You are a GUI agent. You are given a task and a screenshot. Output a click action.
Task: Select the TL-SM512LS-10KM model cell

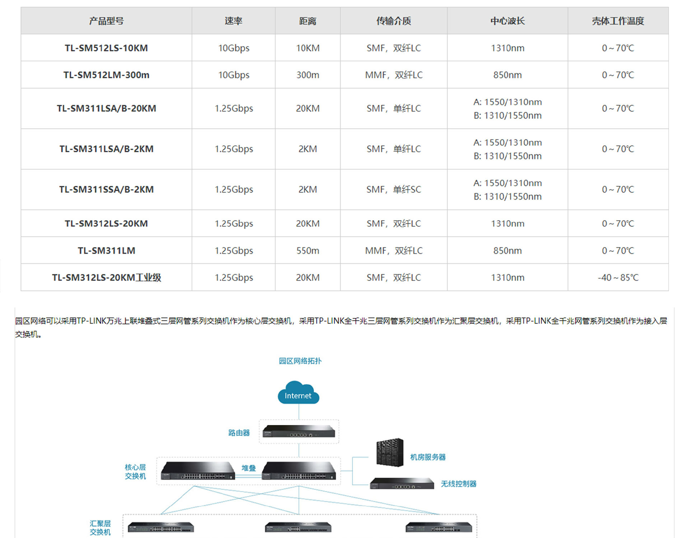[x=106, y=48]
